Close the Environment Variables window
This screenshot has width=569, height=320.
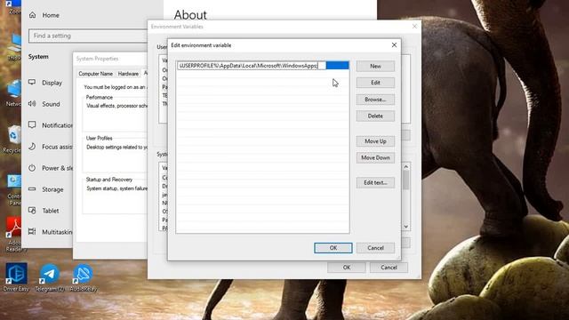tap(414, 27)
